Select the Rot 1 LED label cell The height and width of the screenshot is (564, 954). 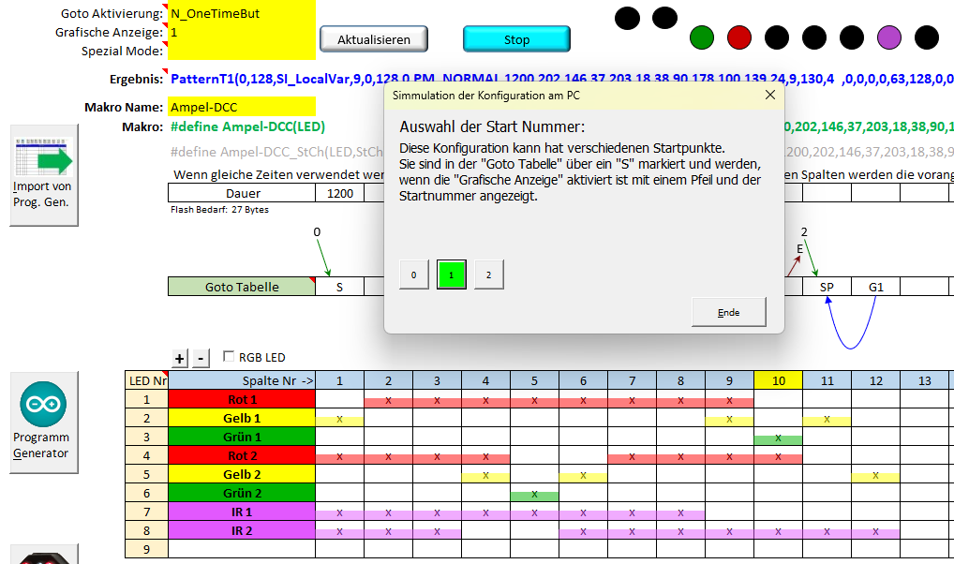(x=241, y=399)
